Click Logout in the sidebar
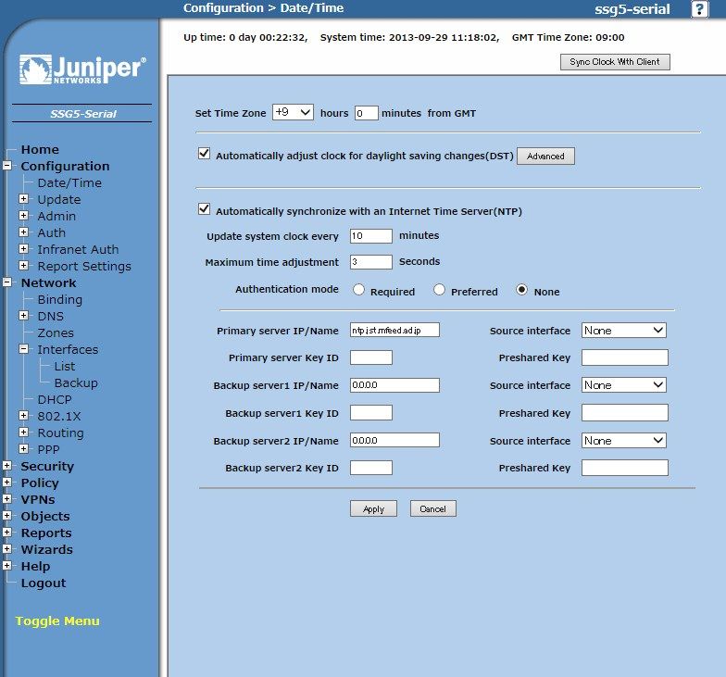 [x=44, y=583]
